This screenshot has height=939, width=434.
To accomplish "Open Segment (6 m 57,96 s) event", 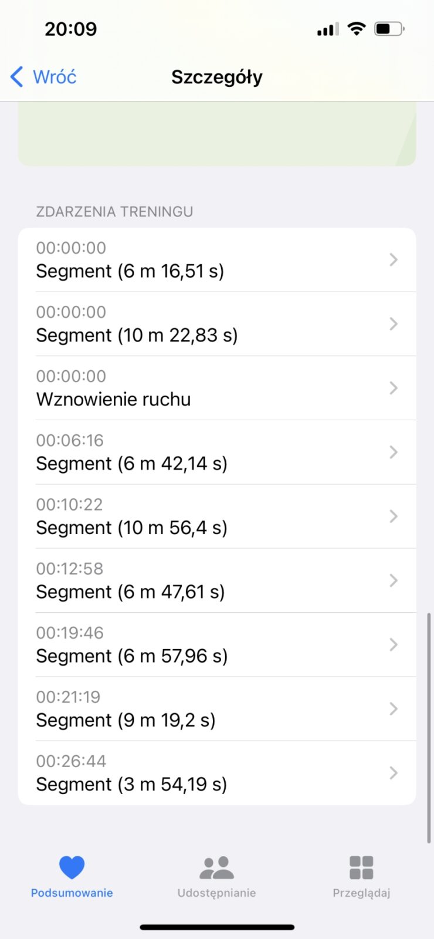I will [x=131, y=656].
